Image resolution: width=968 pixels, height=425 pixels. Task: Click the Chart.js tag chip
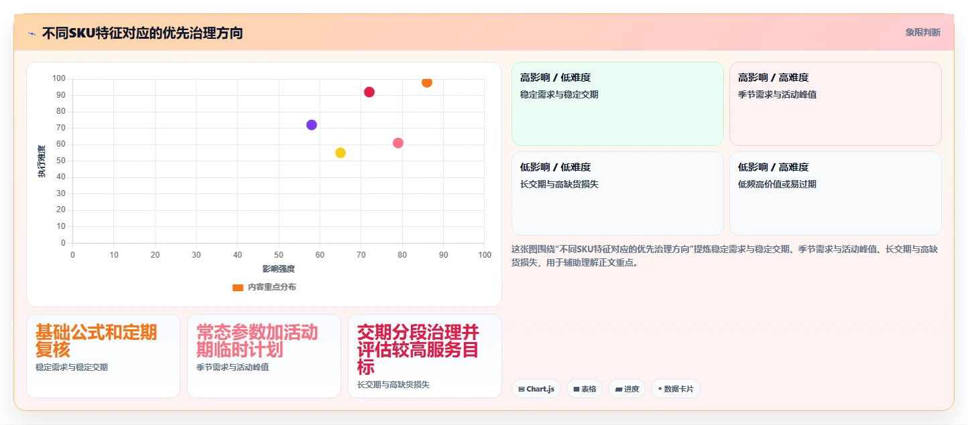click(x=536, y=389)
